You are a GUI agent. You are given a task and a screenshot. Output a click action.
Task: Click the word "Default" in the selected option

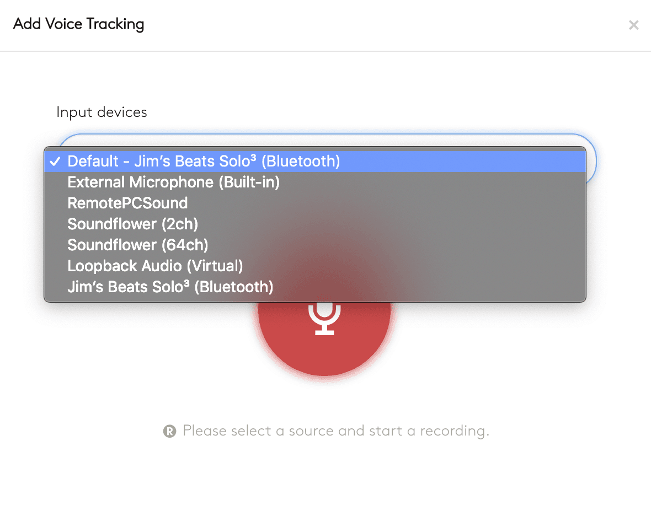[x=93, y=162]
